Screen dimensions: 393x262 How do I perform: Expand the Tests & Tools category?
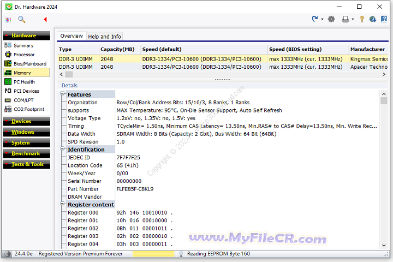(27, 164)
